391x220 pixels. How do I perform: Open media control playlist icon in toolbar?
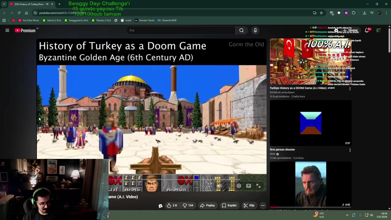pyautogui.click(x=372, y=13)
